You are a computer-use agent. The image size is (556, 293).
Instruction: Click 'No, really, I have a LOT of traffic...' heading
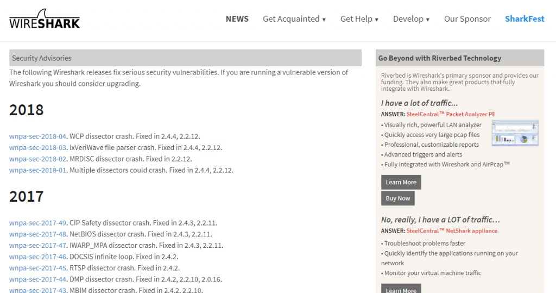(x=440, y=220)
